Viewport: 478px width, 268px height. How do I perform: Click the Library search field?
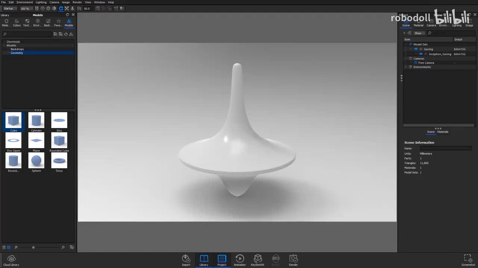tap(27, 34)
